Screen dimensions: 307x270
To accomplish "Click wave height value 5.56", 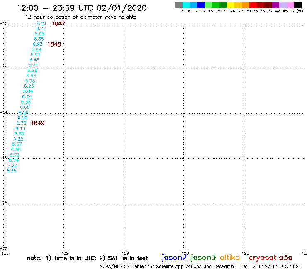I will click(x=31, y=76).
